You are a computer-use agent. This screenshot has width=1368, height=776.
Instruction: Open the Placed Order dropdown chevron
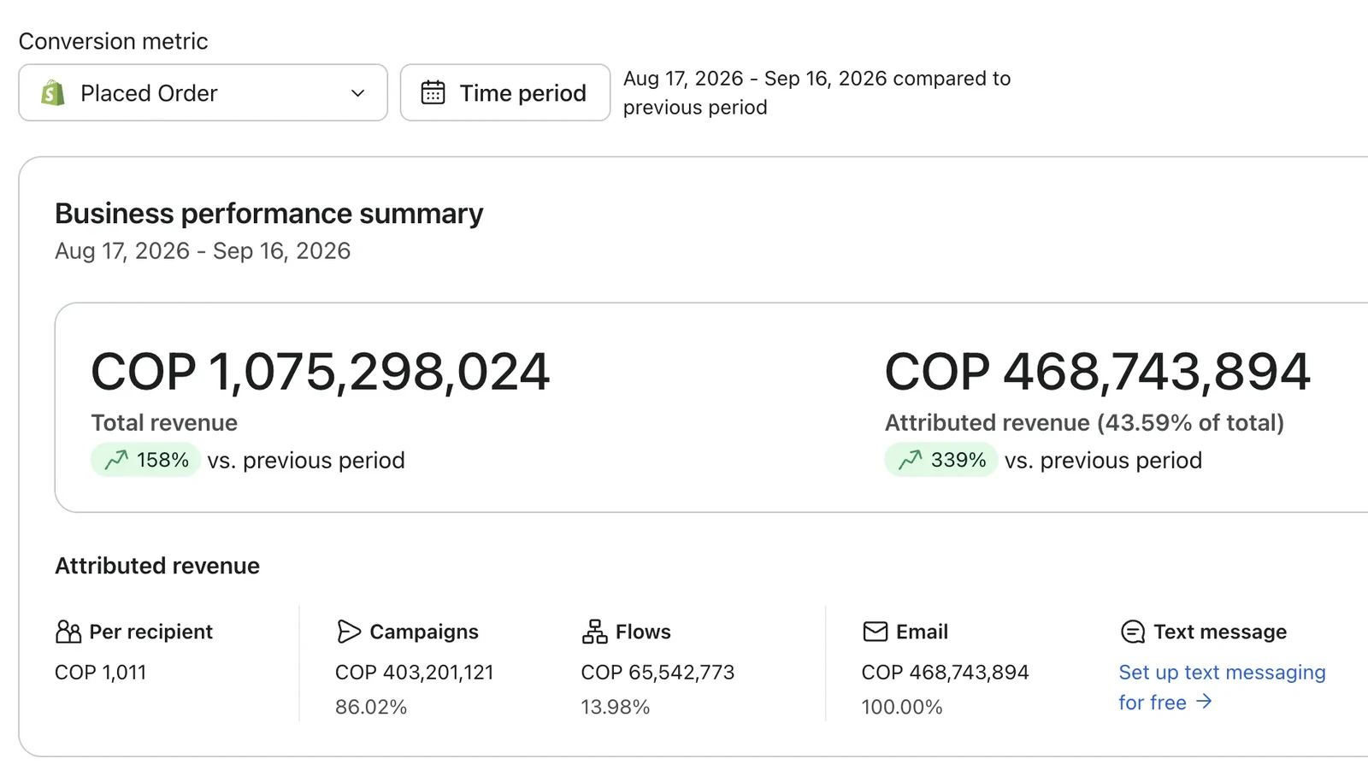(358, 93)
